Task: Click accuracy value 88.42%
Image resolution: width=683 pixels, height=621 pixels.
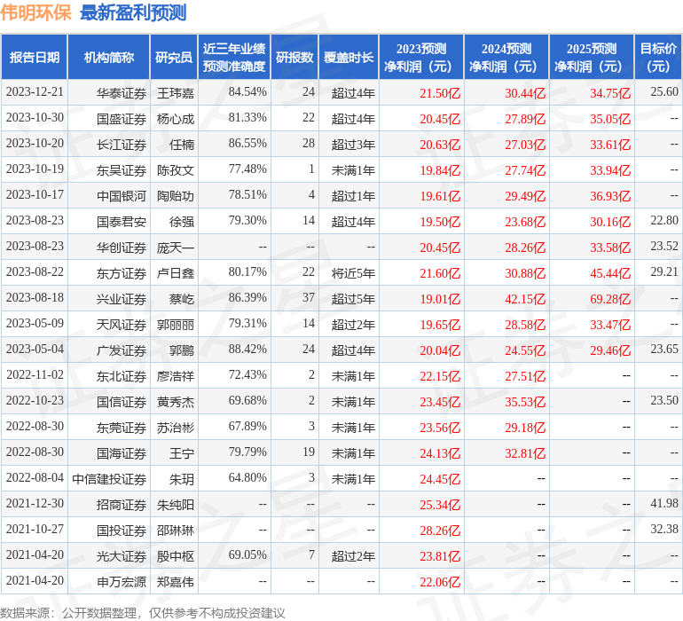Action: click(x=247, y=349)
